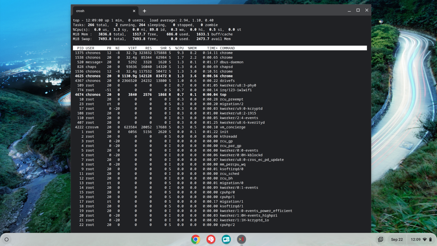Show the calendar via Sep 22 date
This screenshot has height=246, width=437.
397,240
